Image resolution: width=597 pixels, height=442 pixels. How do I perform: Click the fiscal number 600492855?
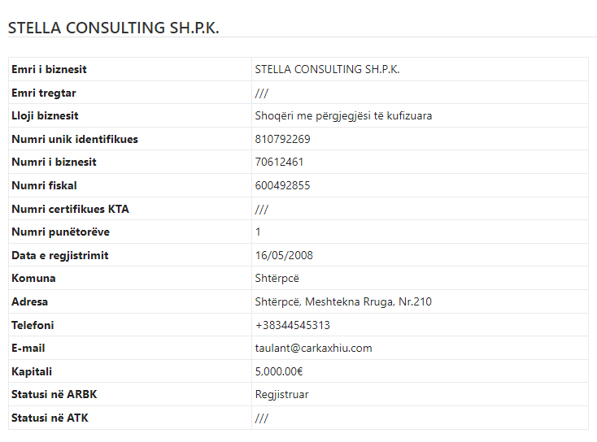[282, 185]
